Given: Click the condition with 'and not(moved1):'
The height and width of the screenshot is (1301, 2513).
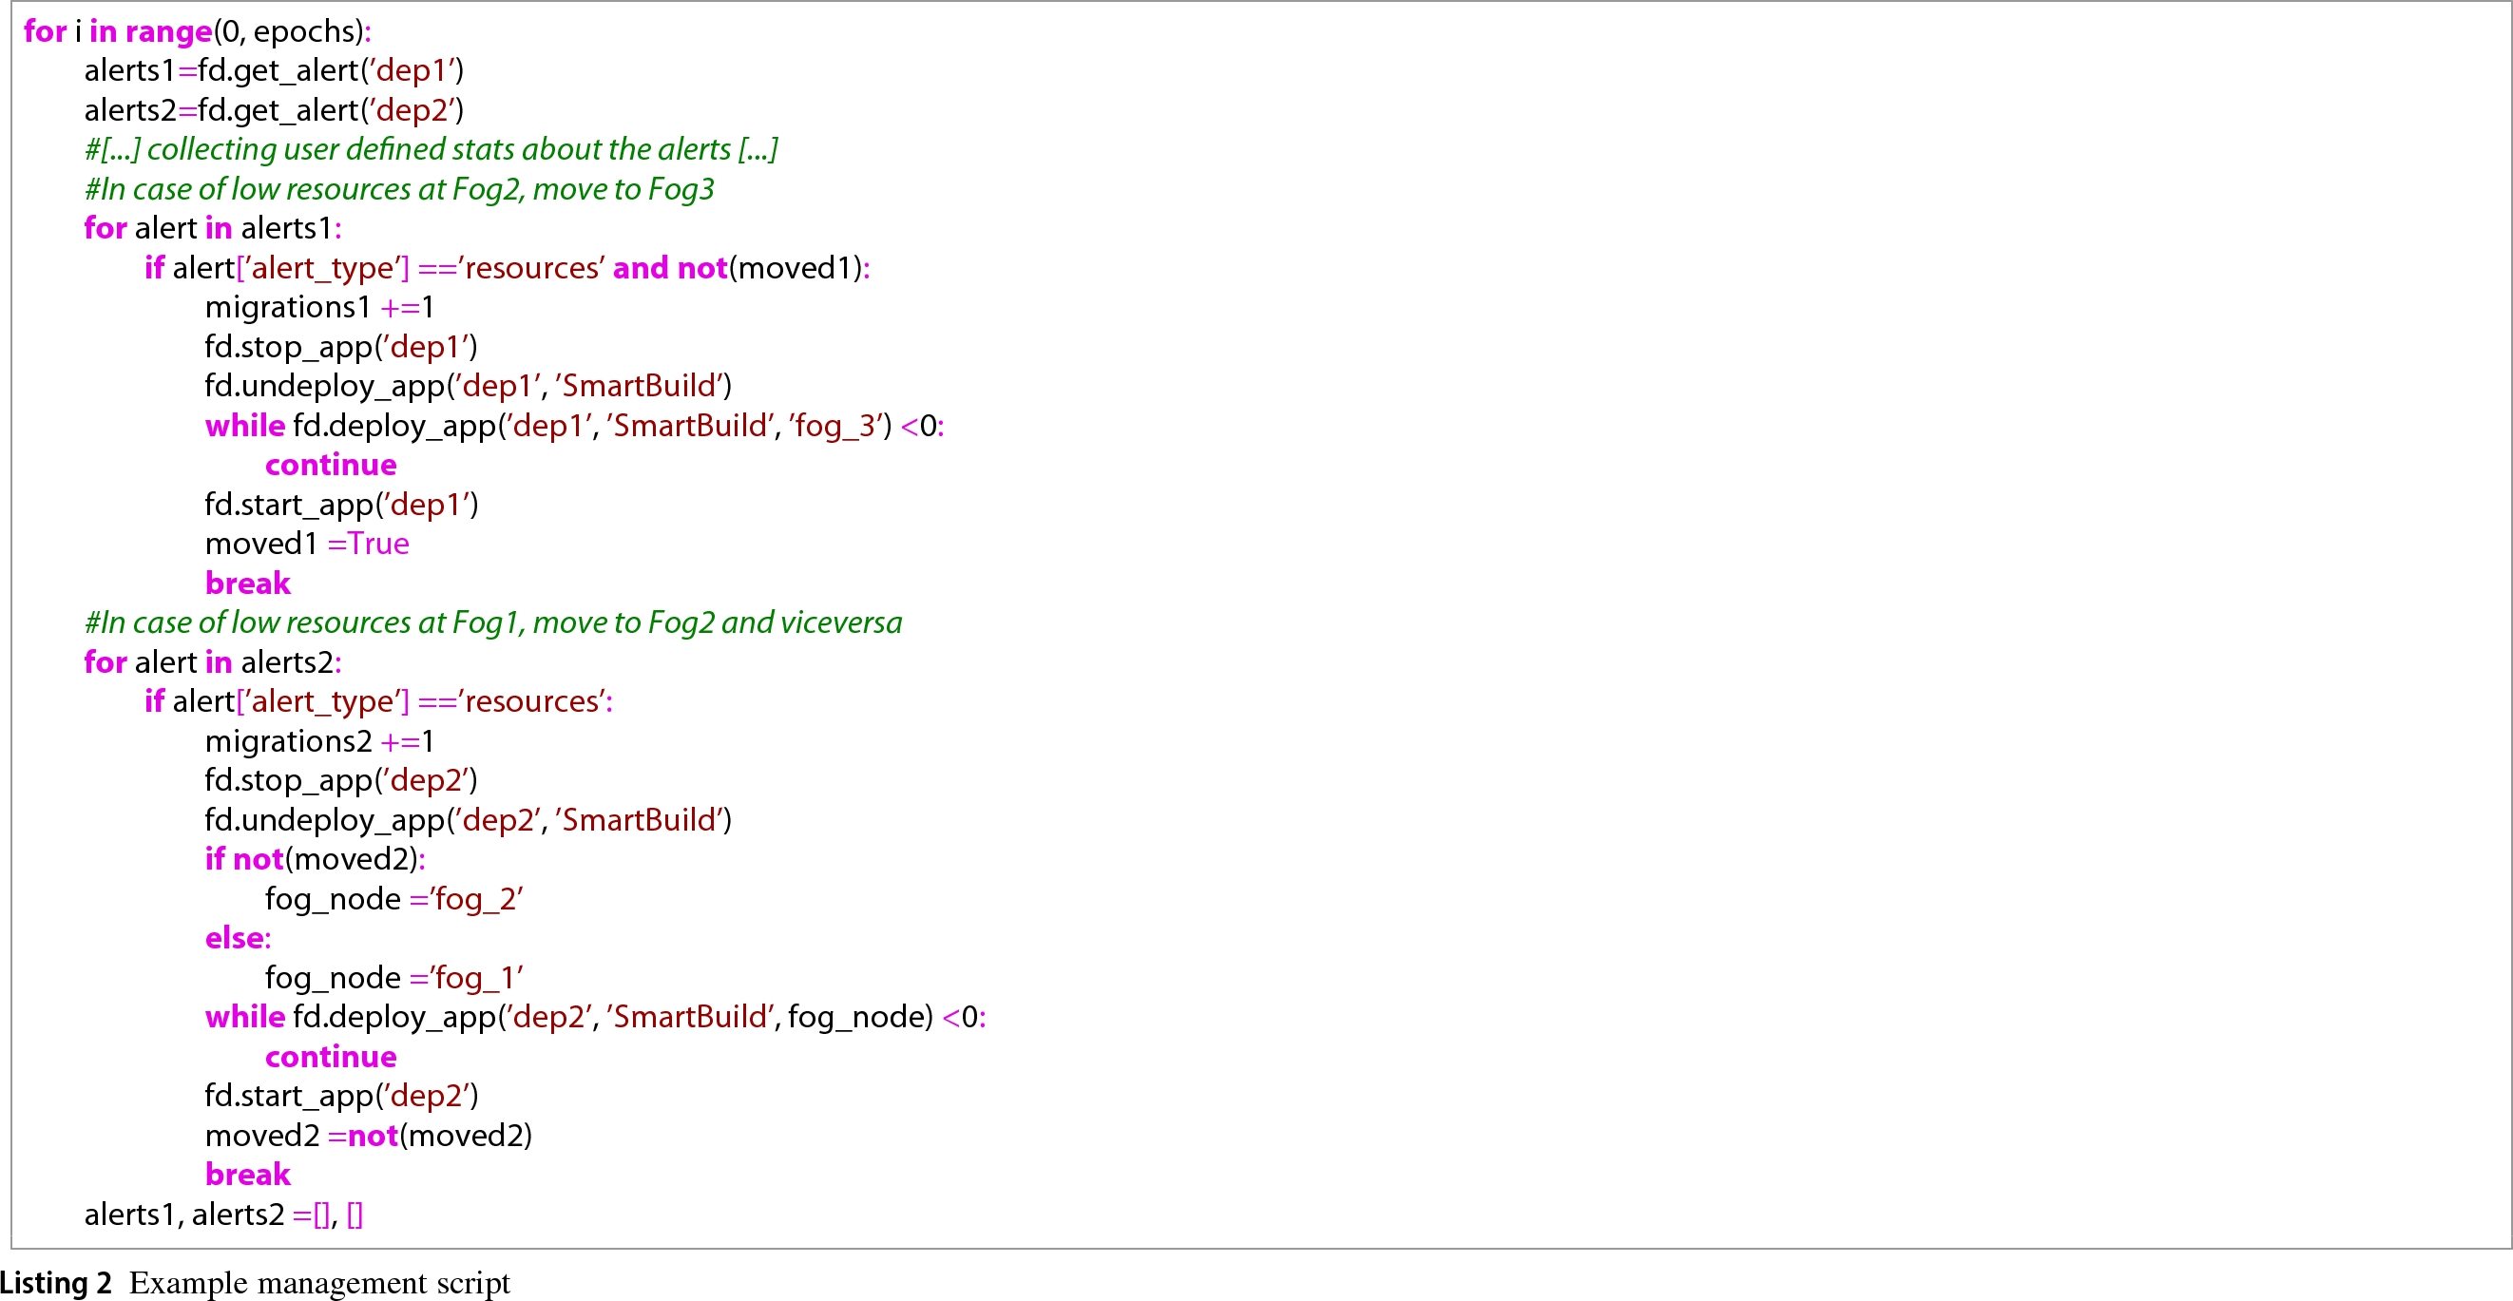Looking at the screenshot, I should [508, 268].
